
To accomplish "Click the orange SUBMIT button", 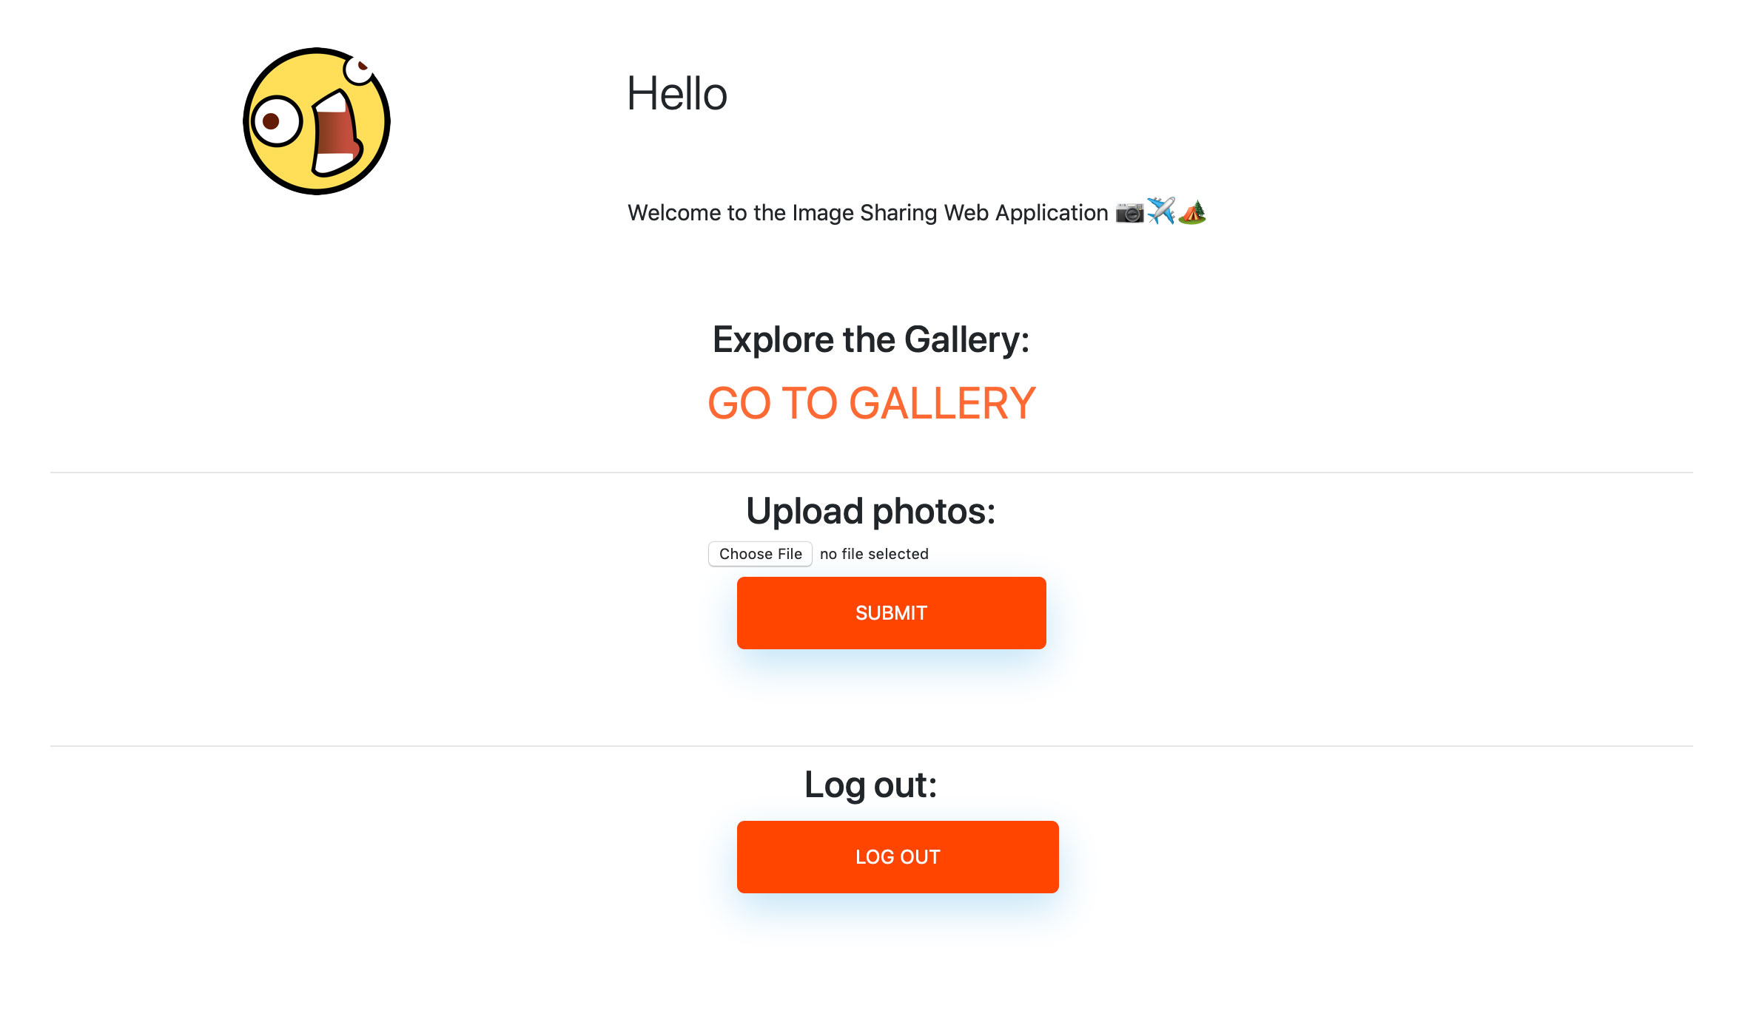I will pos(891,613).
